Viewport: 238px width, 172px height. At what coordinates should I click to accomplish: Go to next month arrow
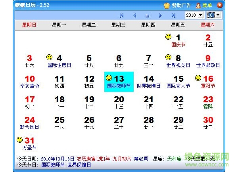pos(160,15)
